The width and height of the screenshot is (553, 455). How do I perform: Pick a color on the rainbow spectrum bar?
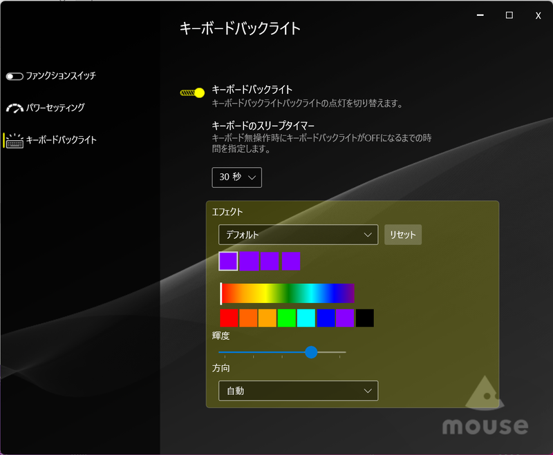[287, 293]
